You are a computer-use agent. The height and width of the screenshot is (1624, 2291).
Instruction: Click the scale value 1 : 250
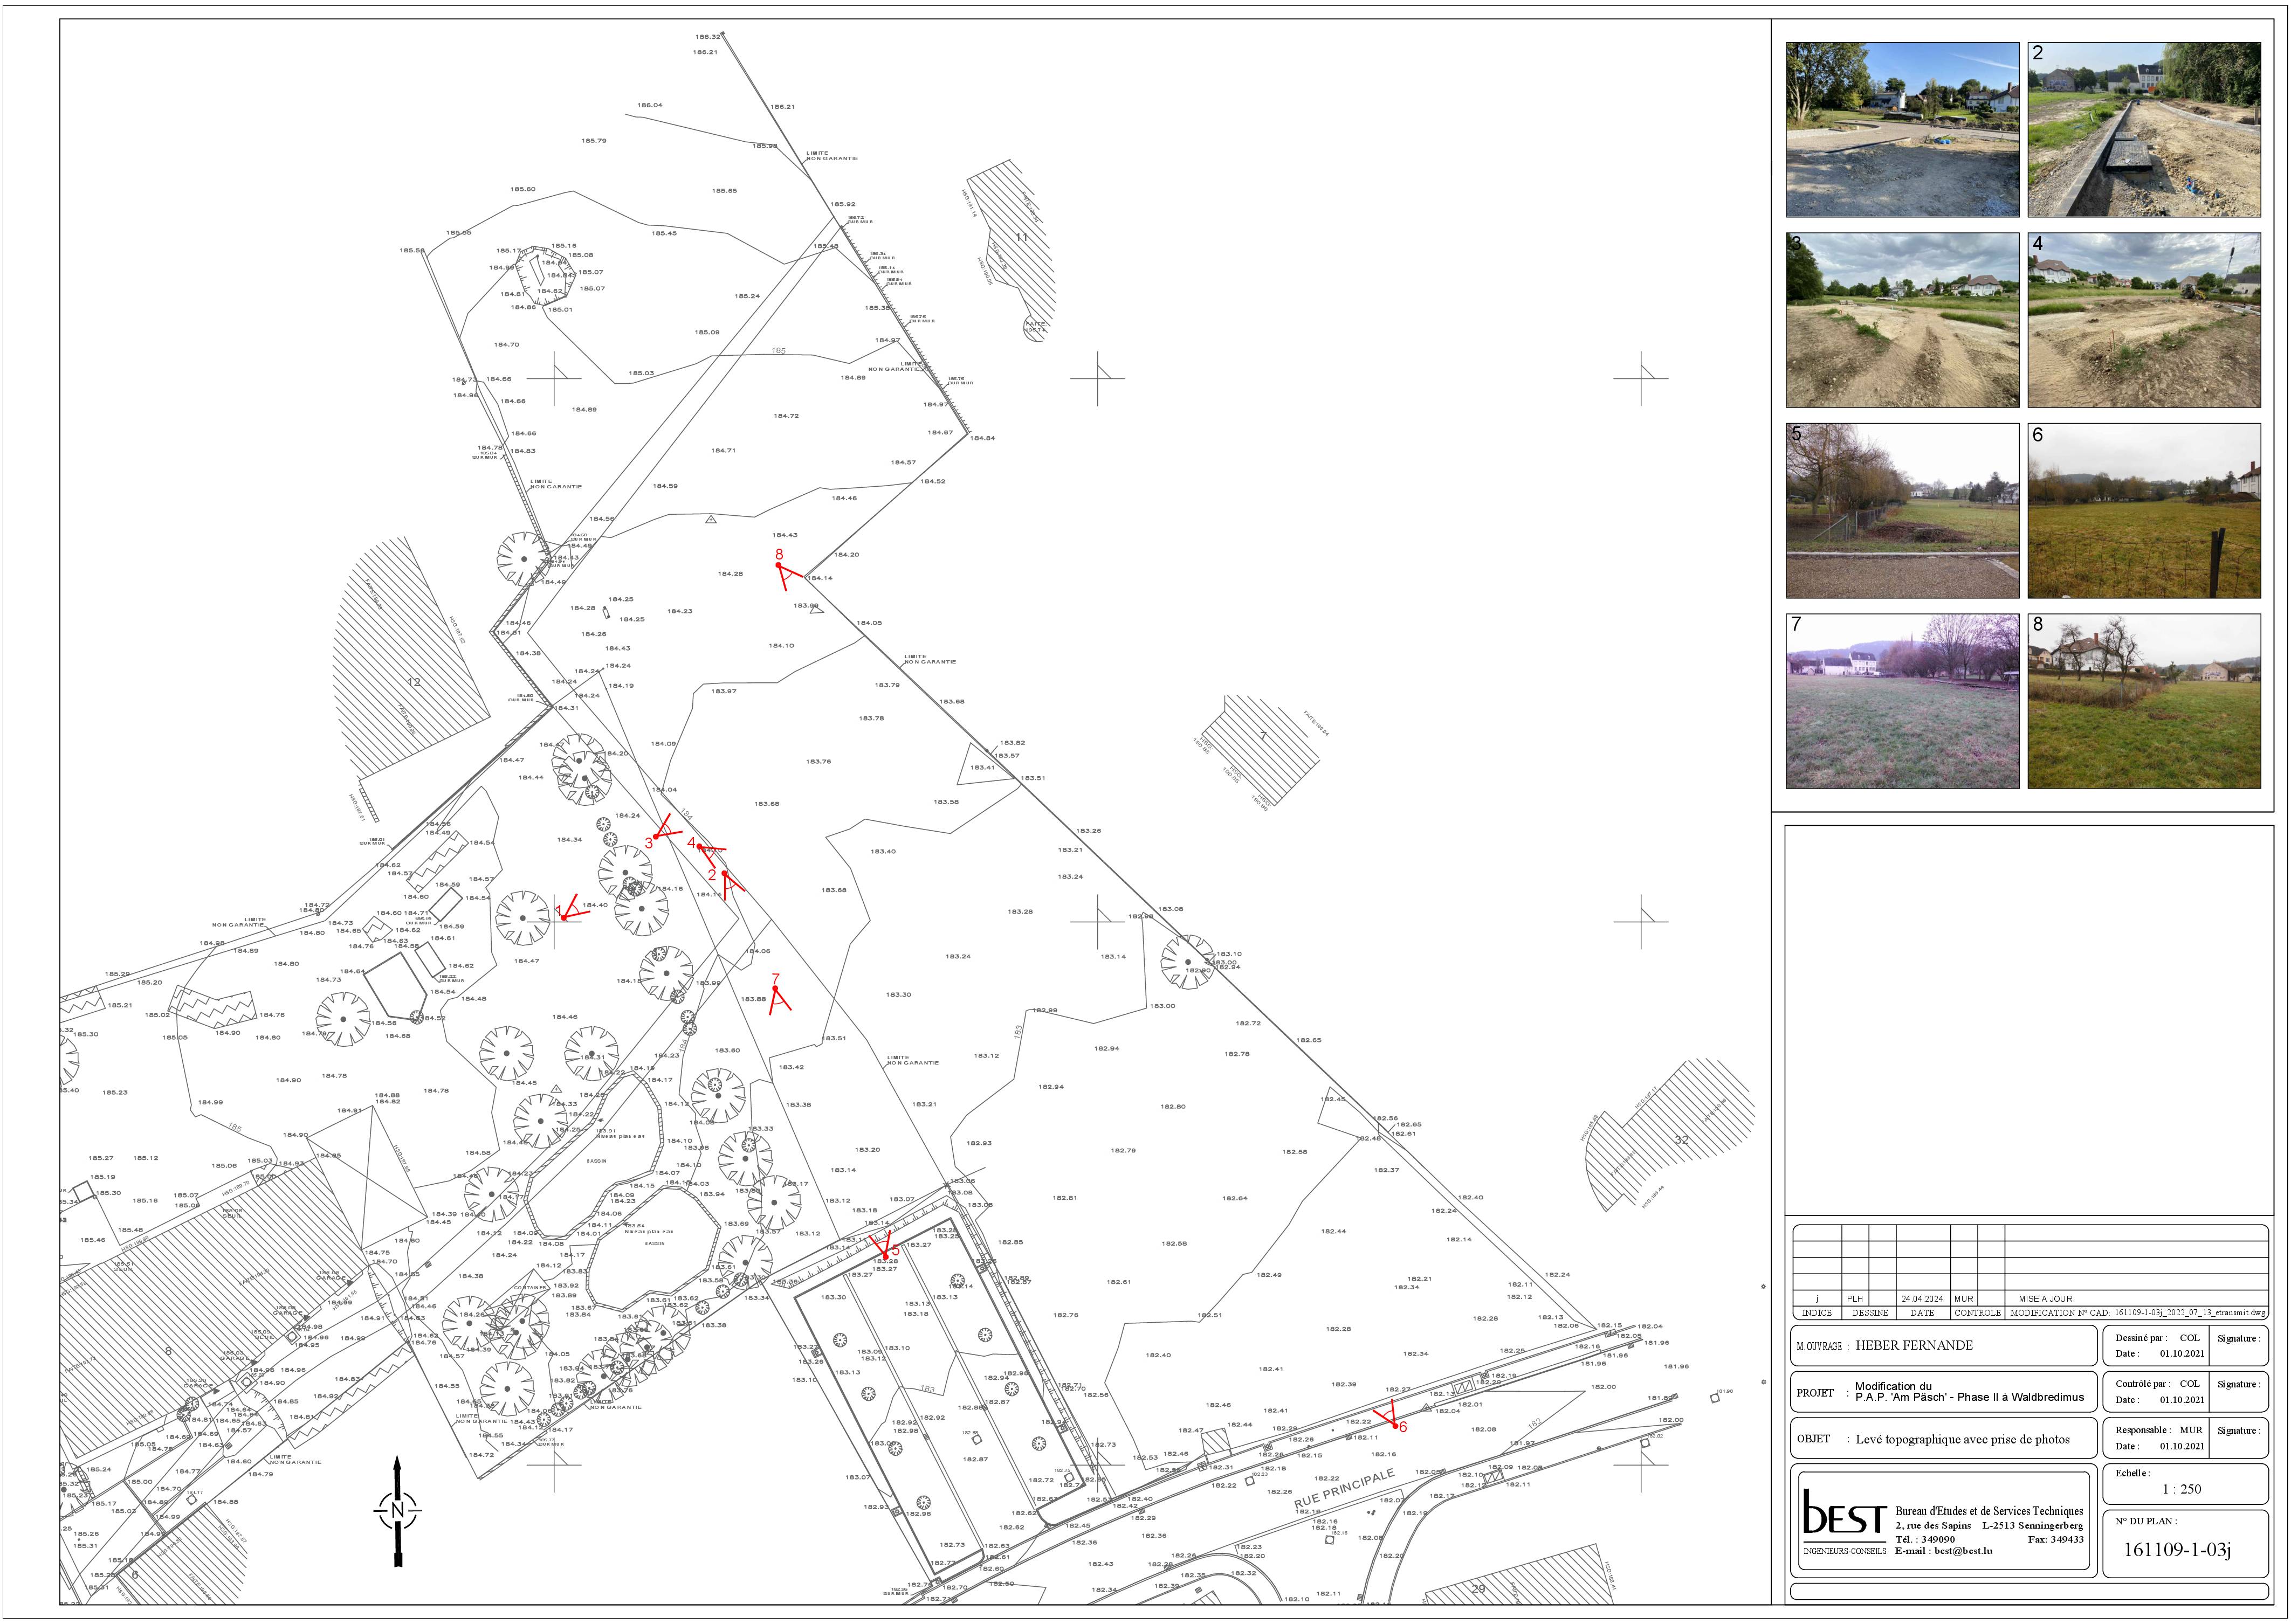(2182, 1489)
